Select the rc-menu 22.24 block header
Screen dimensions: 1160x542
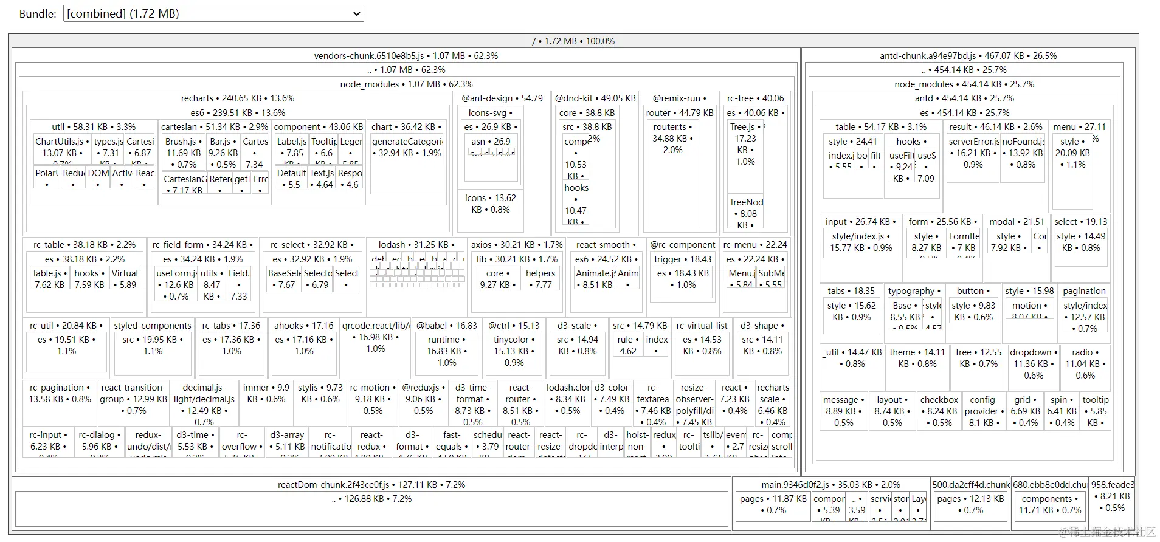click(755, 244)
